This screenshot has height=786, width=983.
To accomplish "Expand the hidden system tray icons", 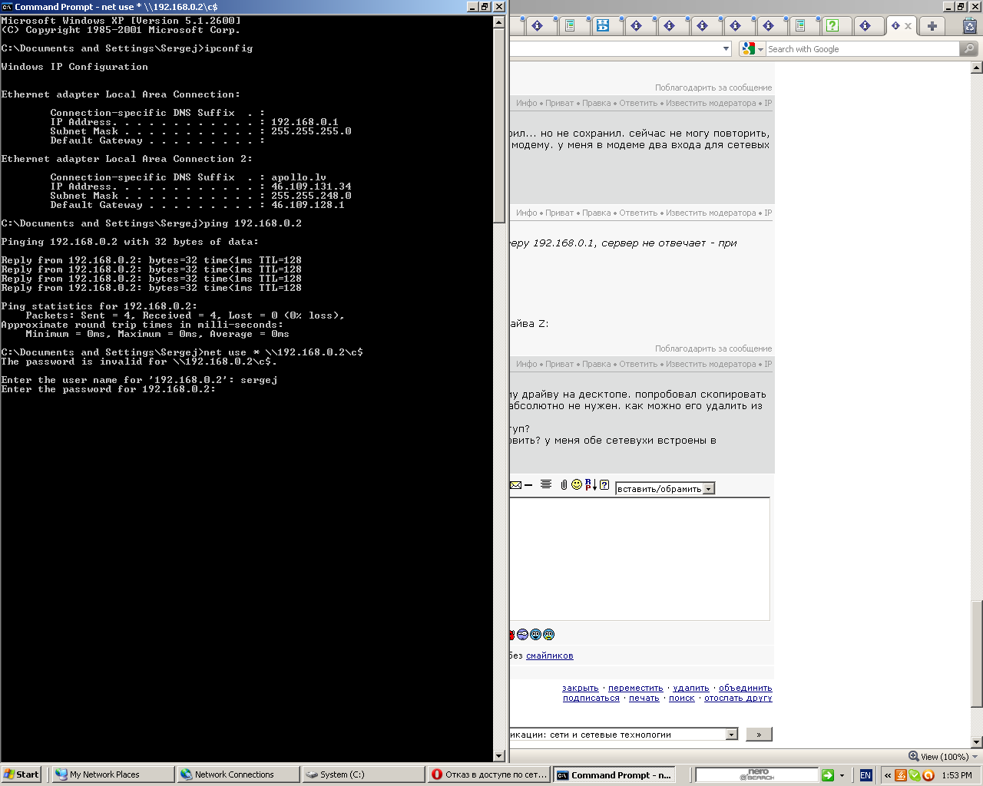I will coord(888,775).
